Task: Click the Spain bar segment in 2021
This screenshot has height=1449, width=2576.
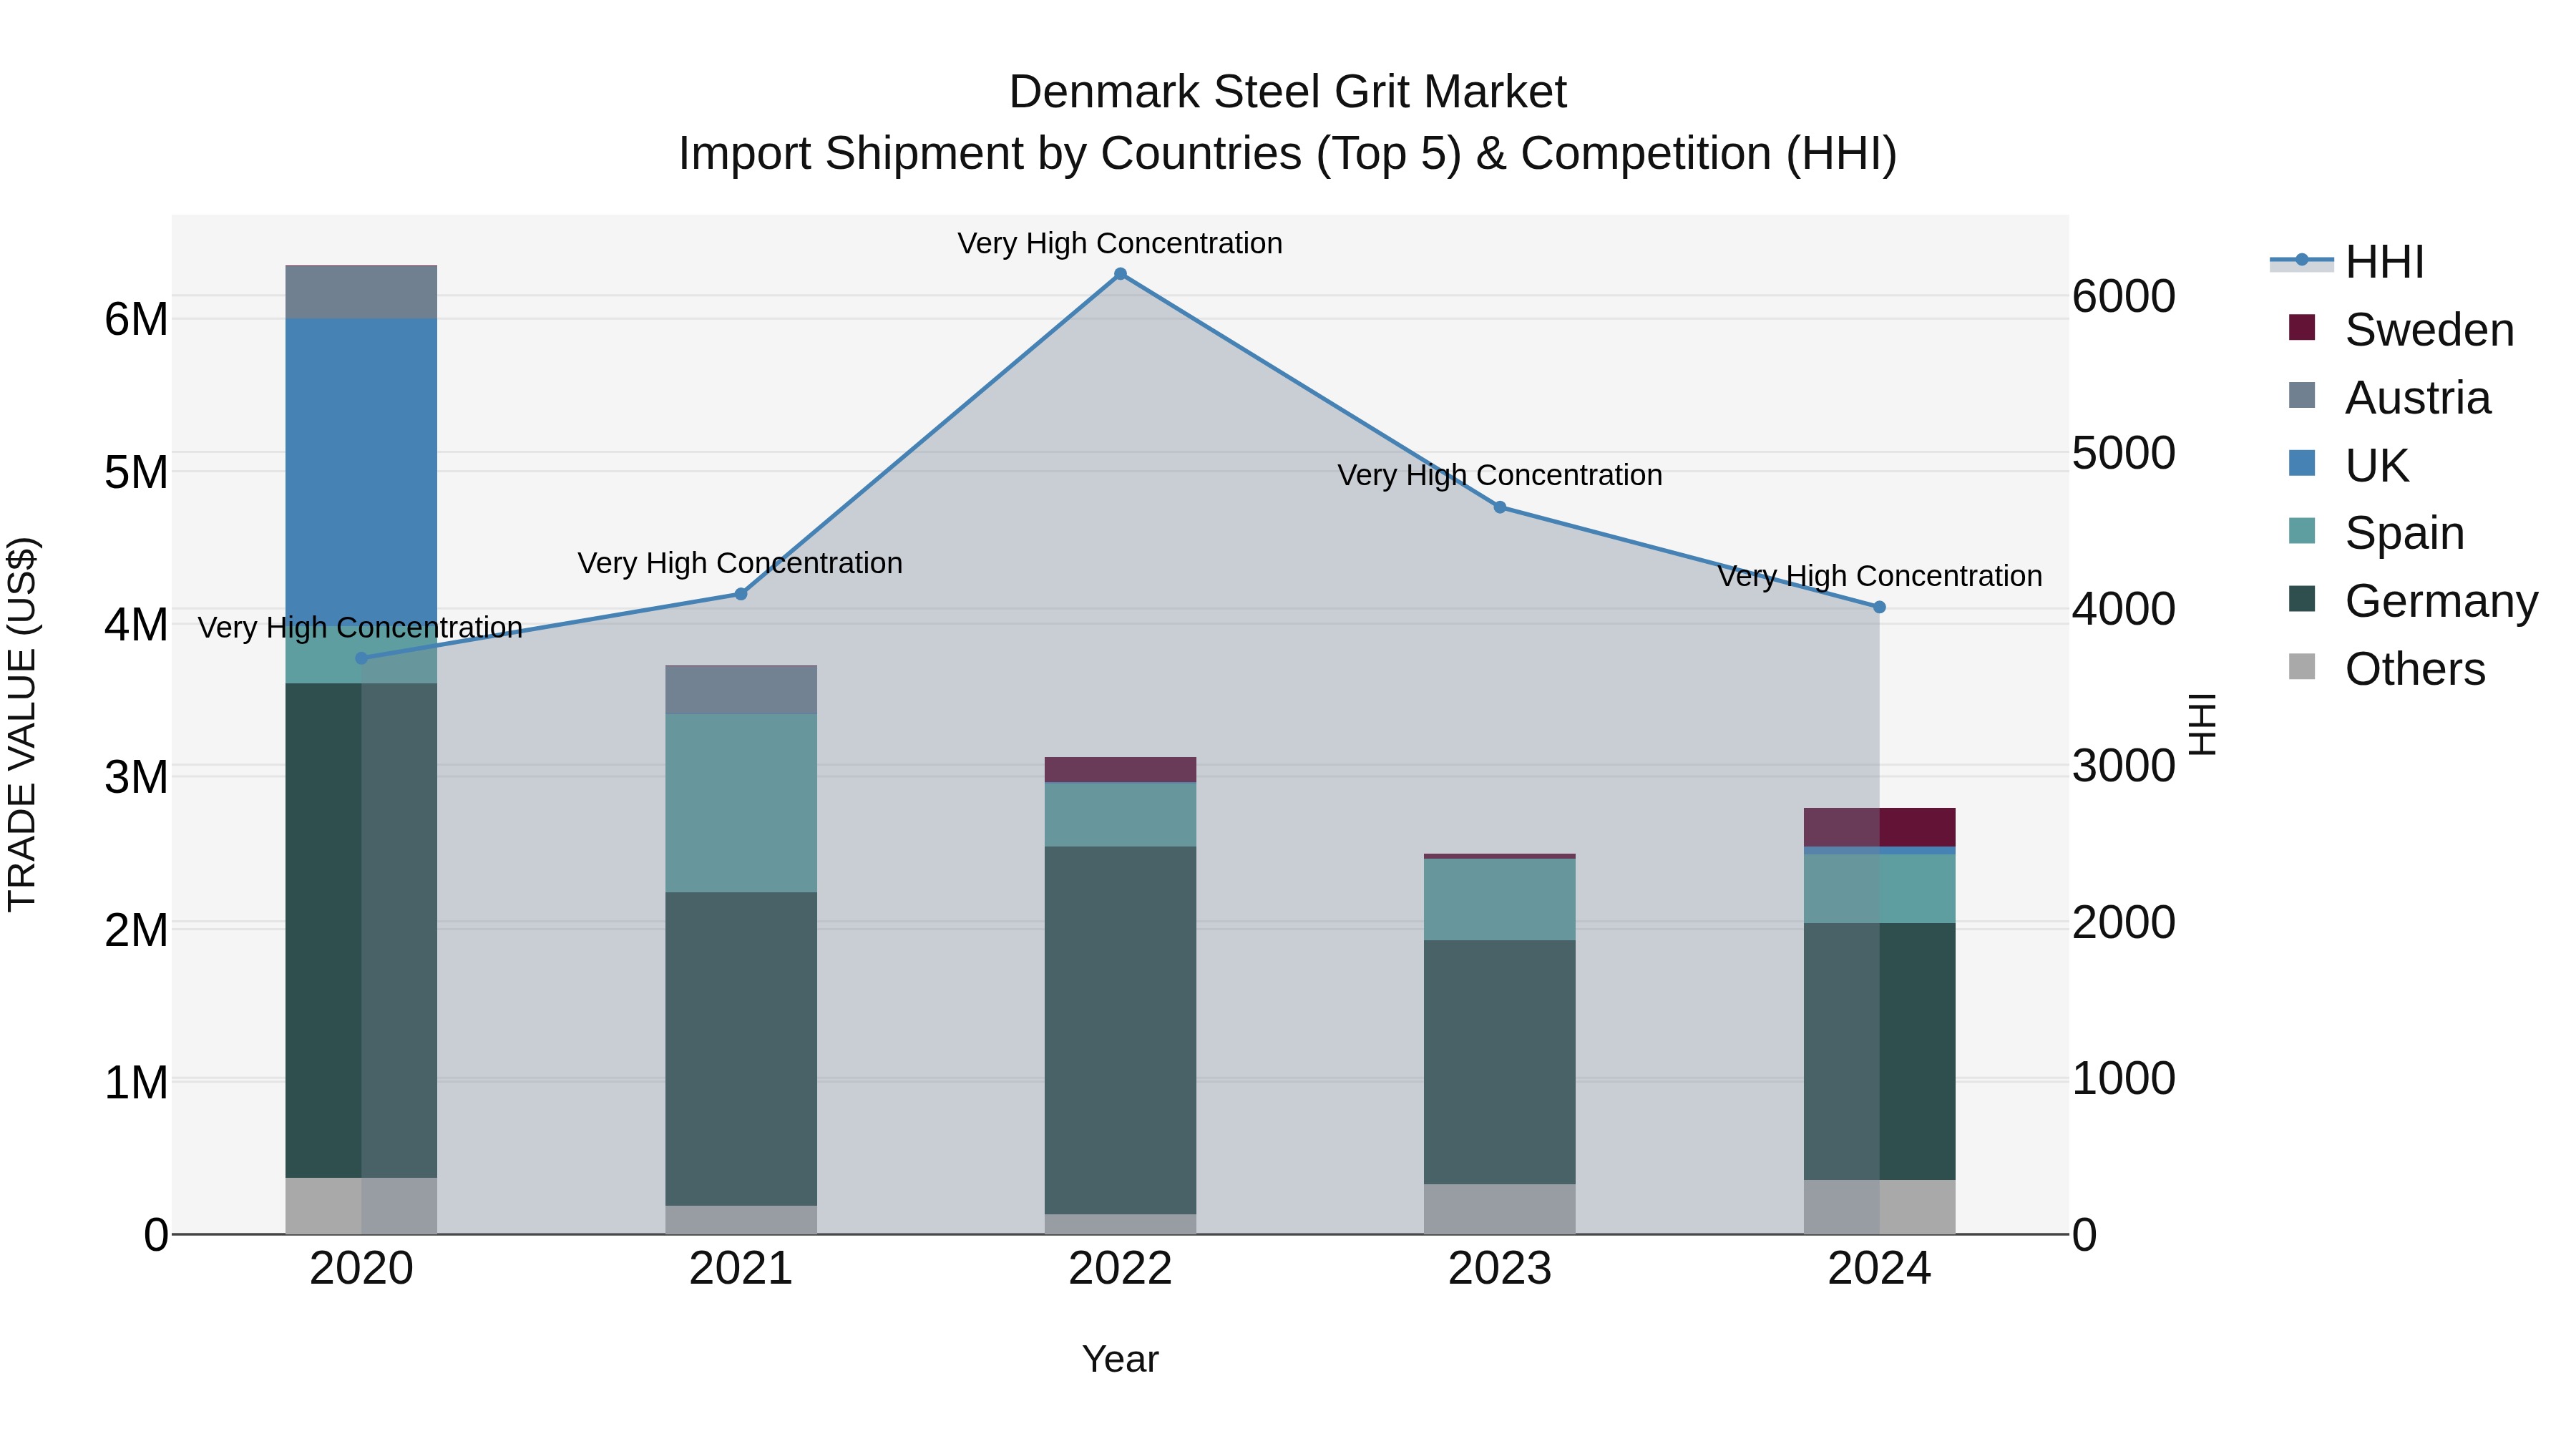Action: (741, 803)
